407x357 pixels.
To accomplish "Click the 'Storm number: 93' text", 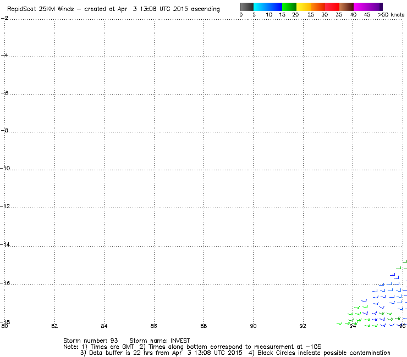I will click(x=91, y=341).
